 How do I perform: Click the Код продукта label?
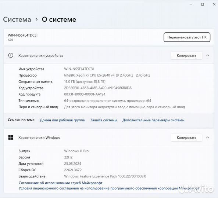[29, 94]
